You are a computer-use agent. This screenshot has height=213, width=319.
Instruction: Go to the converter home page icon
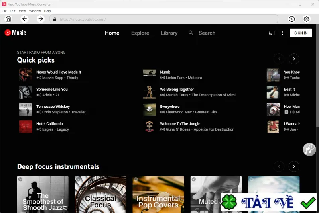(8, 19)
